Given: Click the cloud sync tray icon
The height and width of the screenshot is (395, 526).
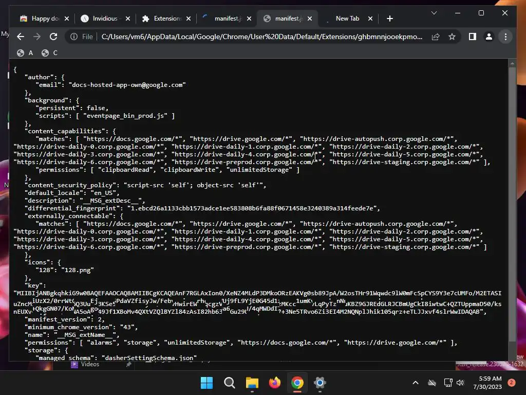Looking at the screenshot, I should [x=432, y=383].
